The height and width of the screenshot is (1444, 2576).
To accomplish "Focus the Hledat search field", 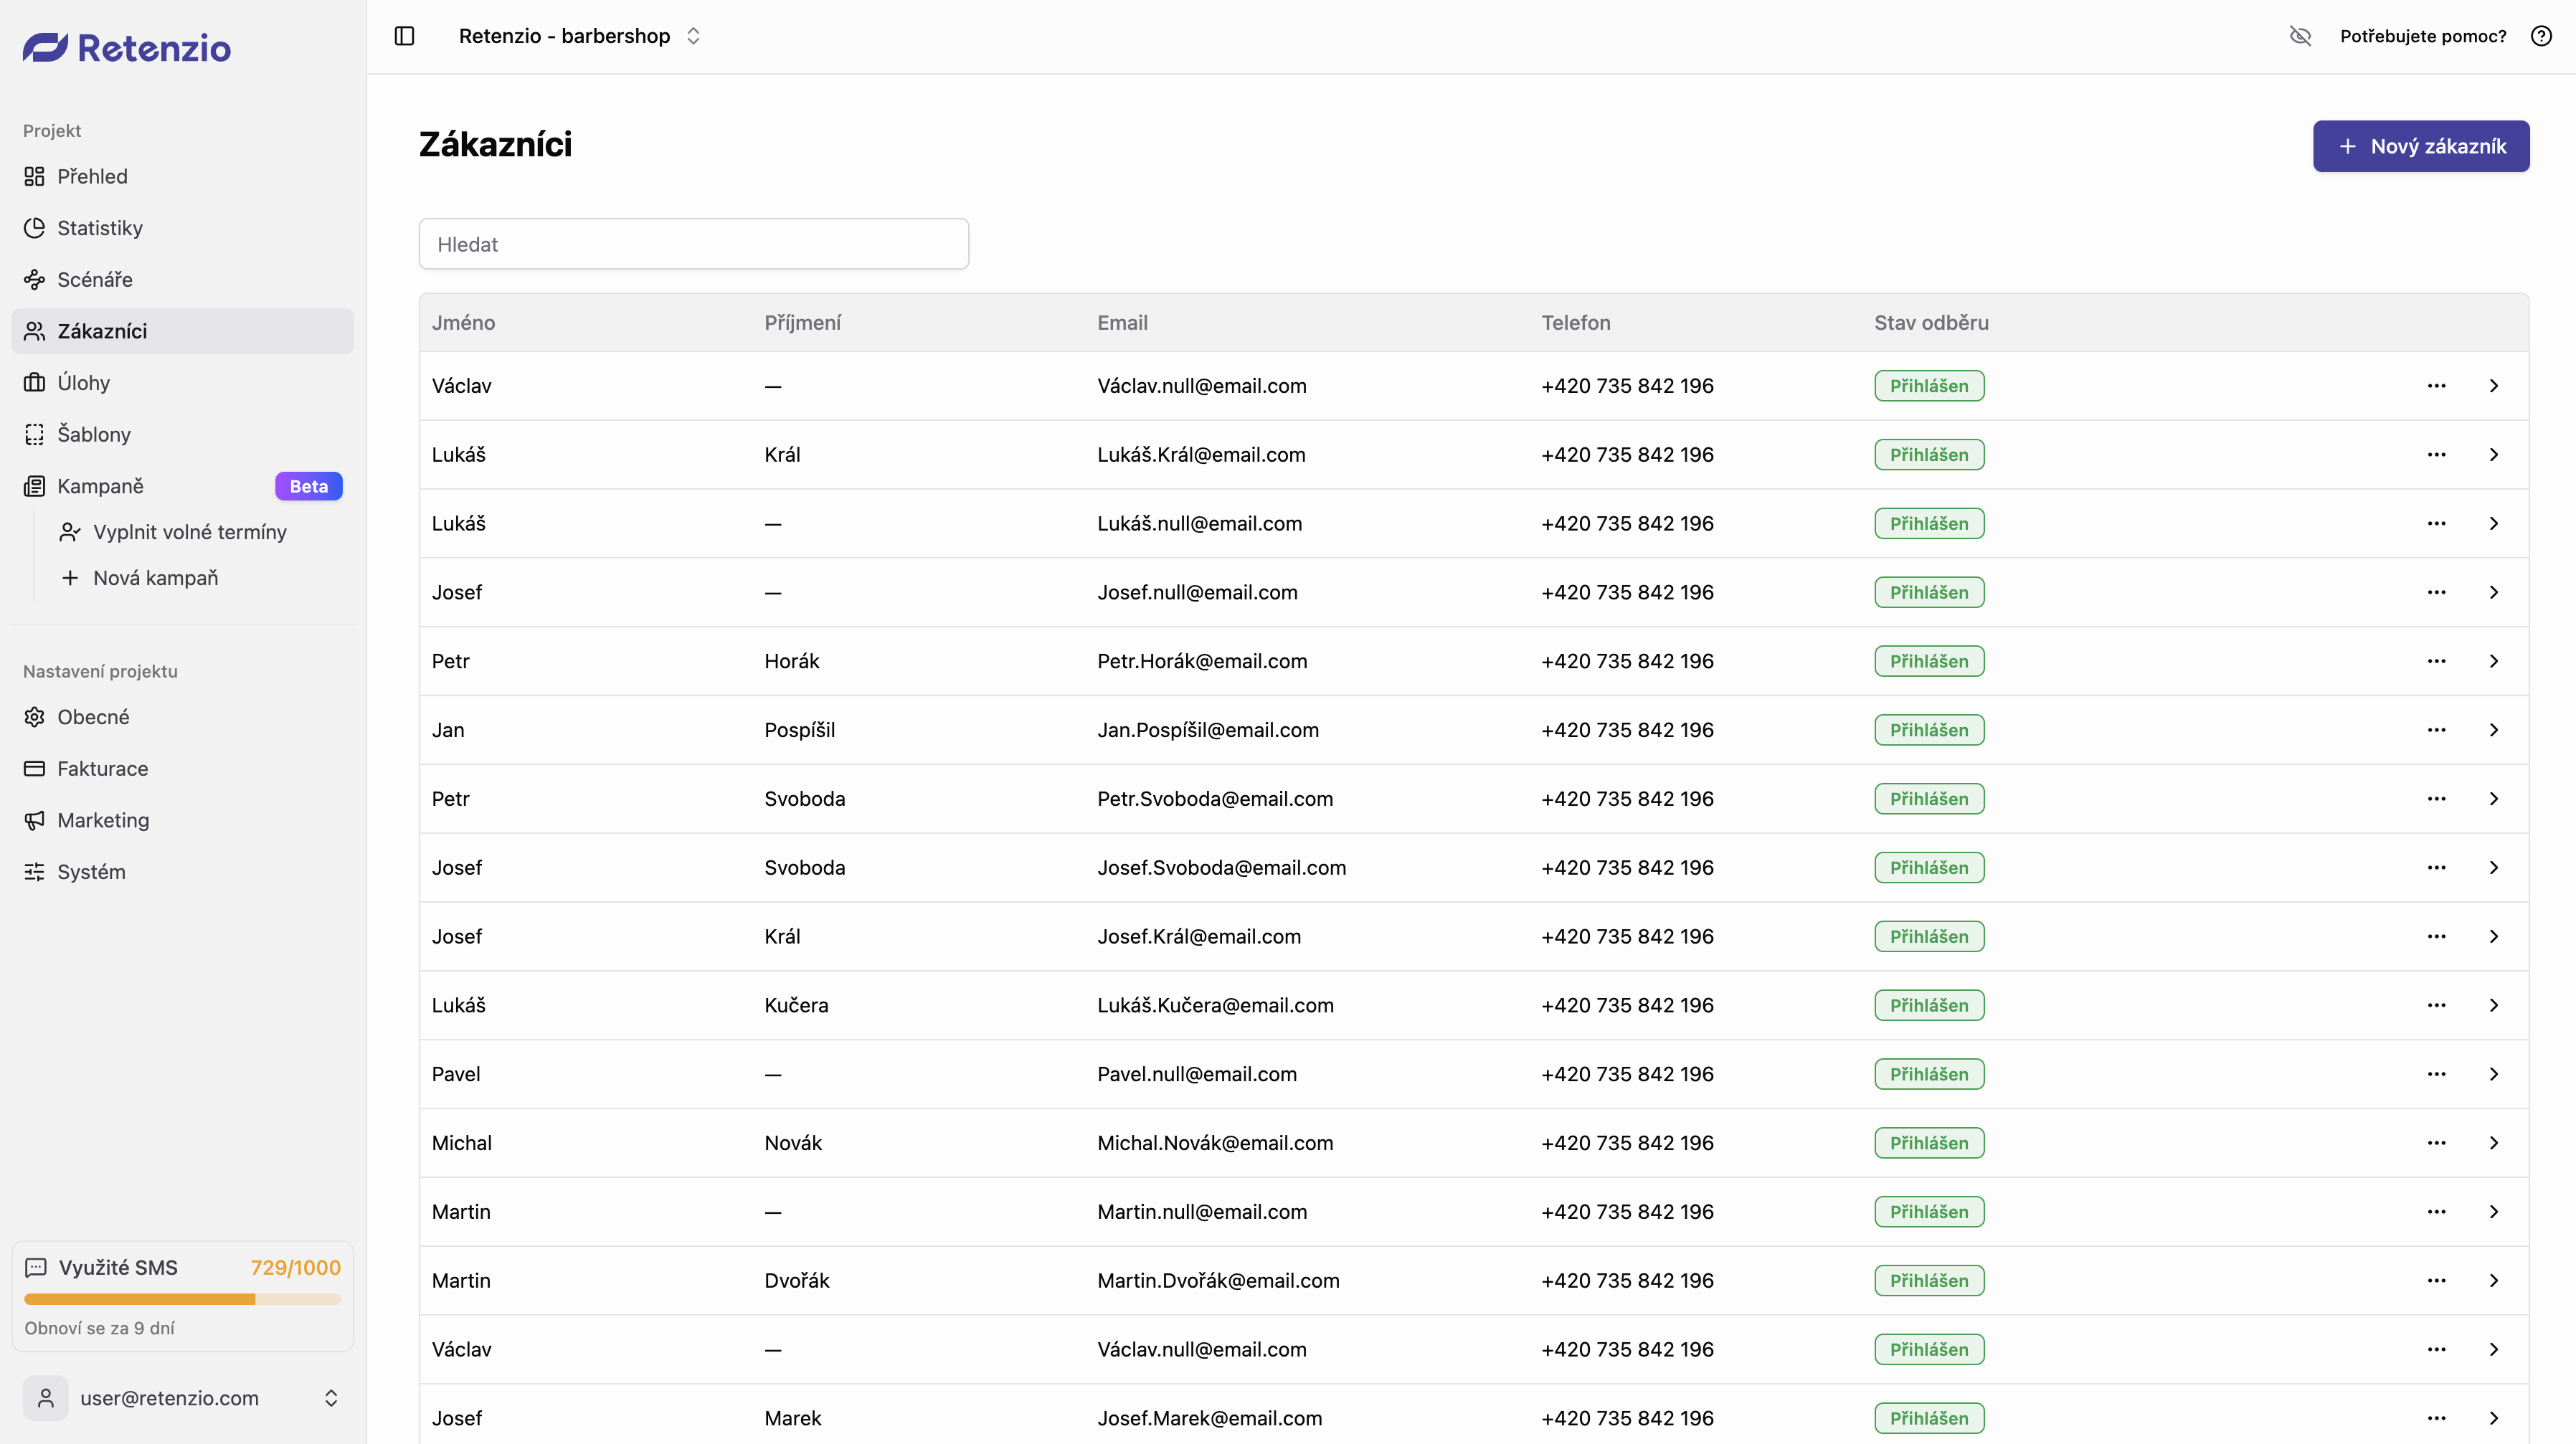I will (x=693, y=244).
